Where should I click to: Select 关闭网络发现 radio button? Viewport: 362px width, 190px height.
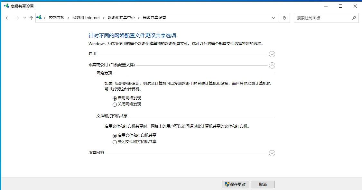point(115,104)
